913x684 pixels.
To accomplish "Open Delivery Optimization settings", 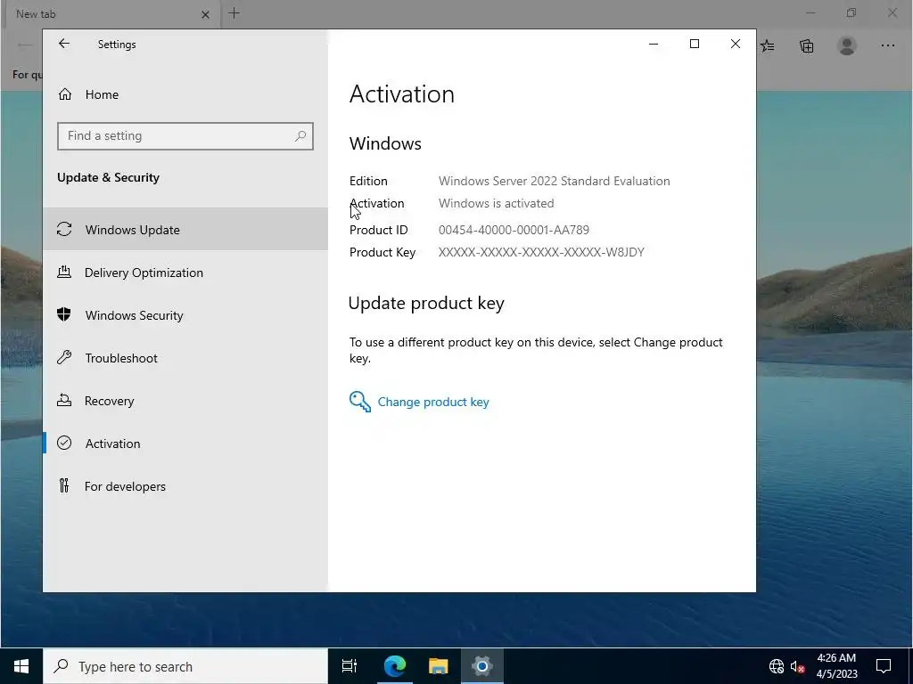I will click(185, 273).
